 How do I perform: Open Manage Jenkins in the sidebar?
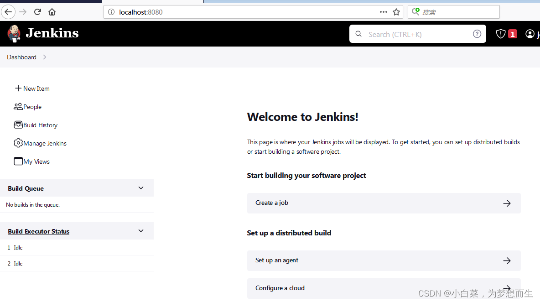pos(45,143)
